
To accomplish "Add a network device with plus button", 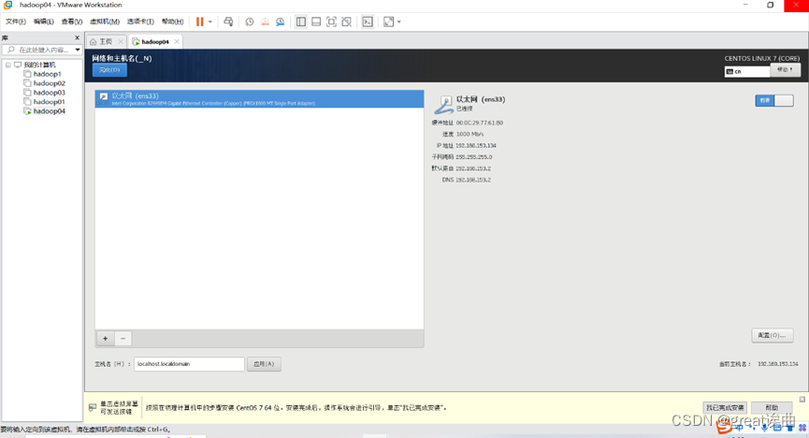I will [x=106, y=338].
